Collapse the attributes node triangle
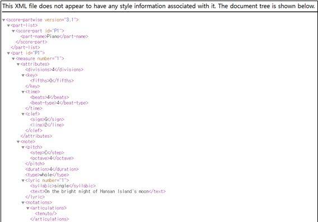318x222 pixels. [18, 64]
